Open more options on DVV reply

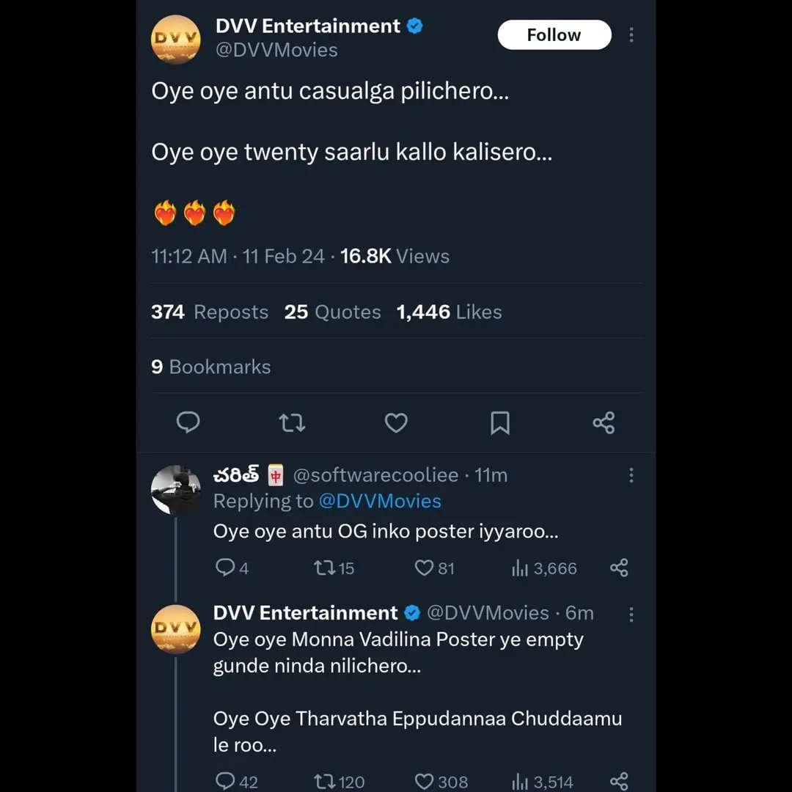pyautogui.click(x=631, y=614)
